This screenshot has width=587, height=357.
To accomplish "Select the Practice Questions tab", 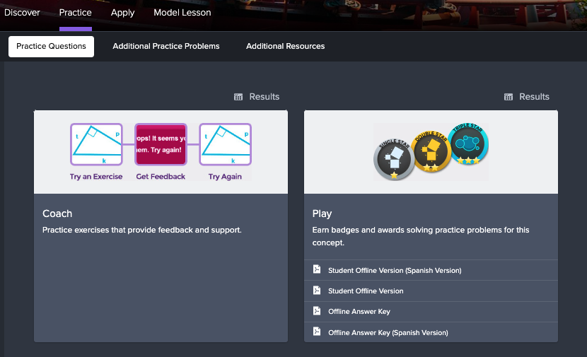I will pyautogui.click(x=51, y=47).
